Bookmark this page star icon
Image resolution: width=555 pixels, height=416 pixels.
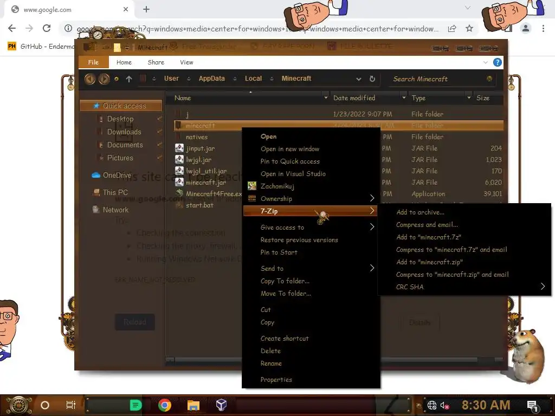coord(469,28)
